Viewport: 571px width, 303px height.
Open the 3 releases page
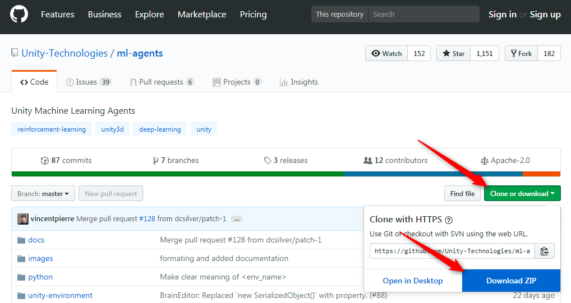pos(286,160)
